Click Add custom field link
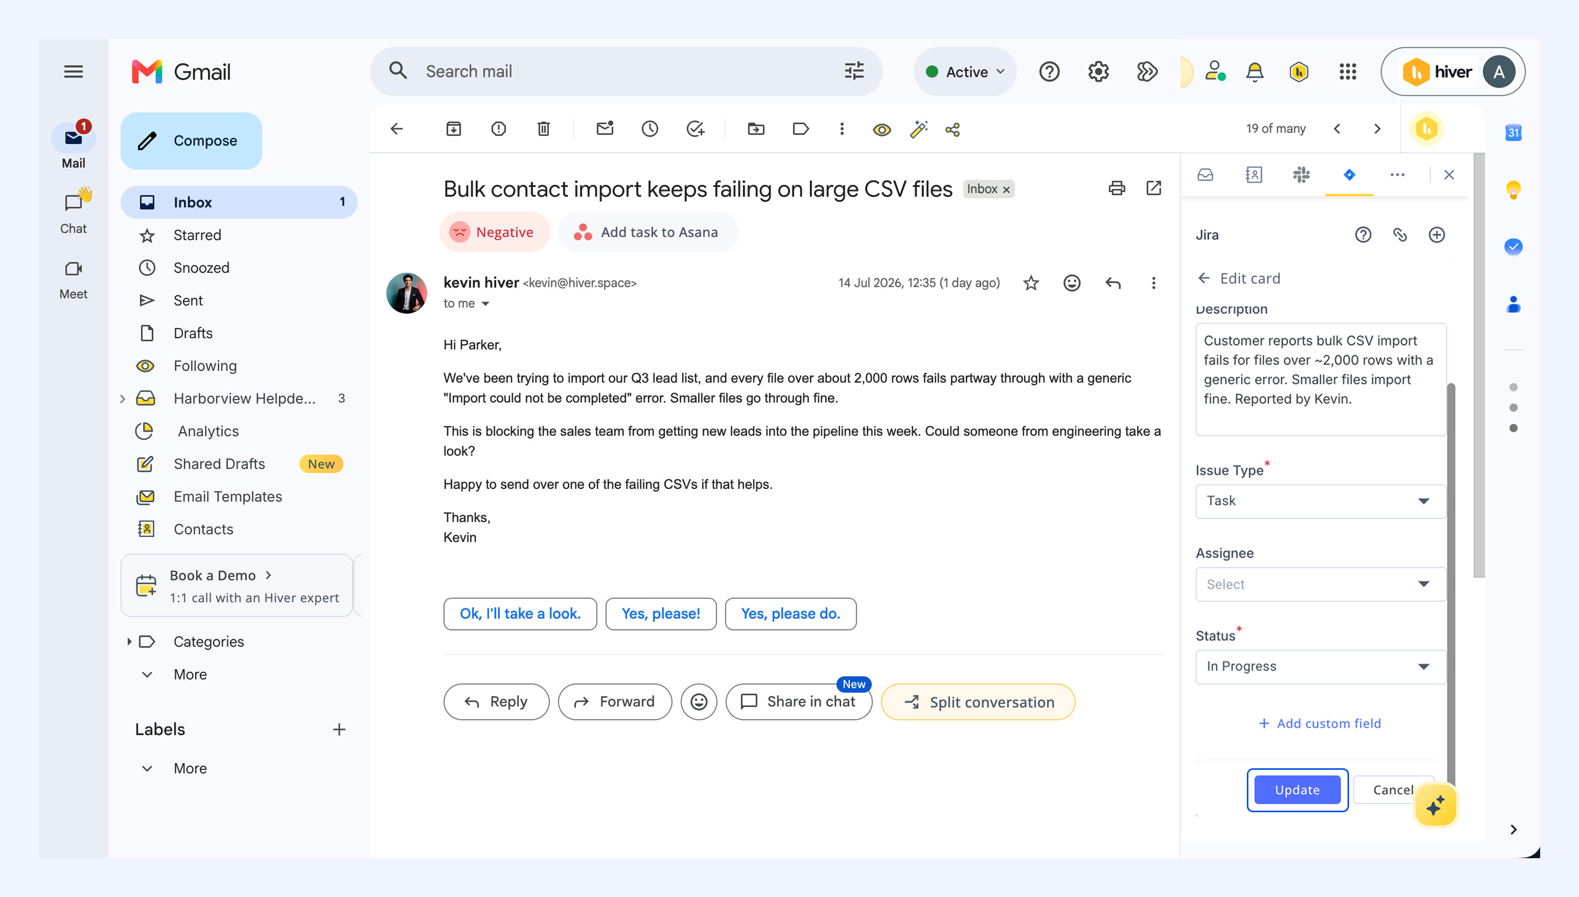 (x=1319, y=723)
